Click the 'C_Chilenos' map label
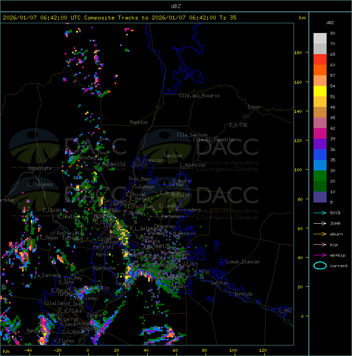The image size is (352, 356). [40, 184]
